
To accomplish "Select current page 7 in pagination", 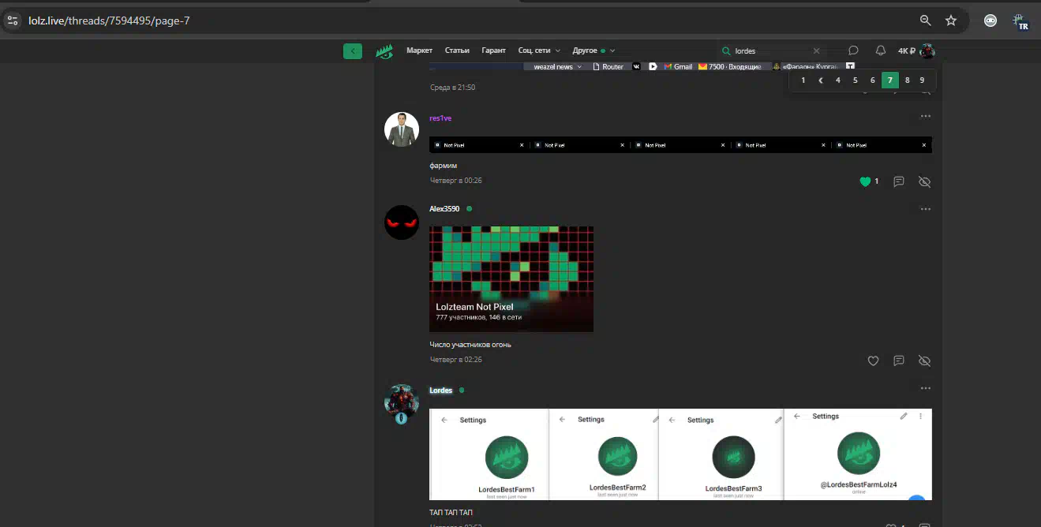I will pyautogui.click(x=890, y=80).
